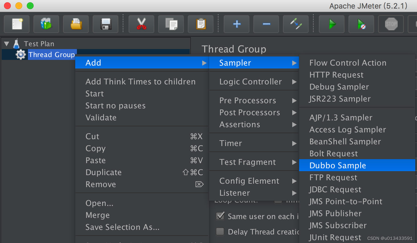417x243 pixels.
Task: Open the Templates icon in toolbar
Action: [46, 24]
